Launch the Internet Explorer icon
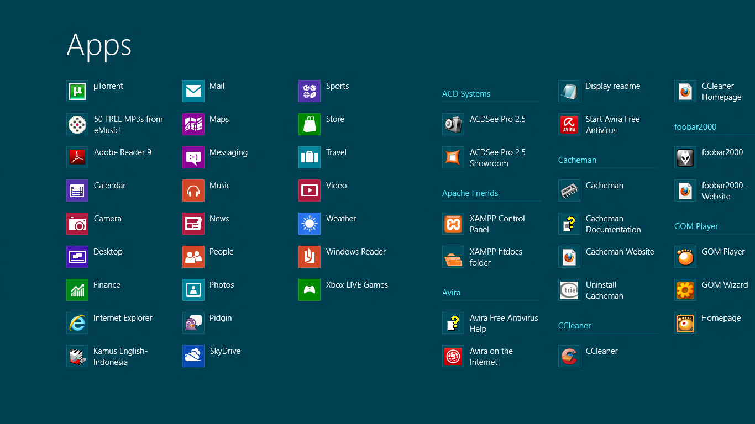The height and width of the screenshot is (424, 755). tap(77, 323)
